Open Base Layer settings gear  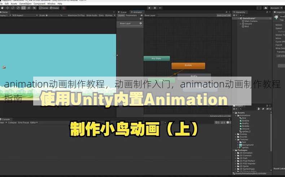point(140,23)
